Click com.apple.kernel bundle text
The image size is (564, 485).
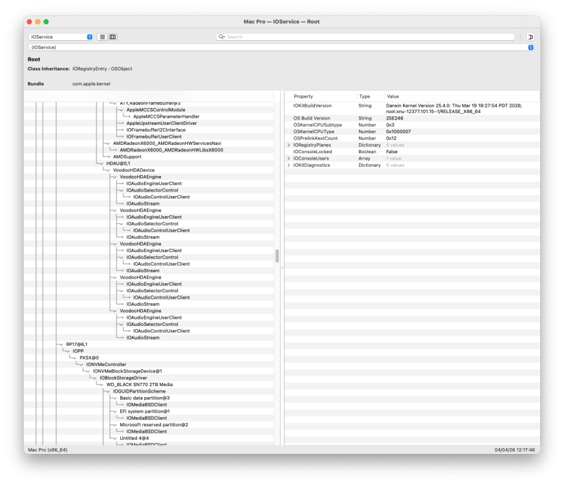[91, 84]
